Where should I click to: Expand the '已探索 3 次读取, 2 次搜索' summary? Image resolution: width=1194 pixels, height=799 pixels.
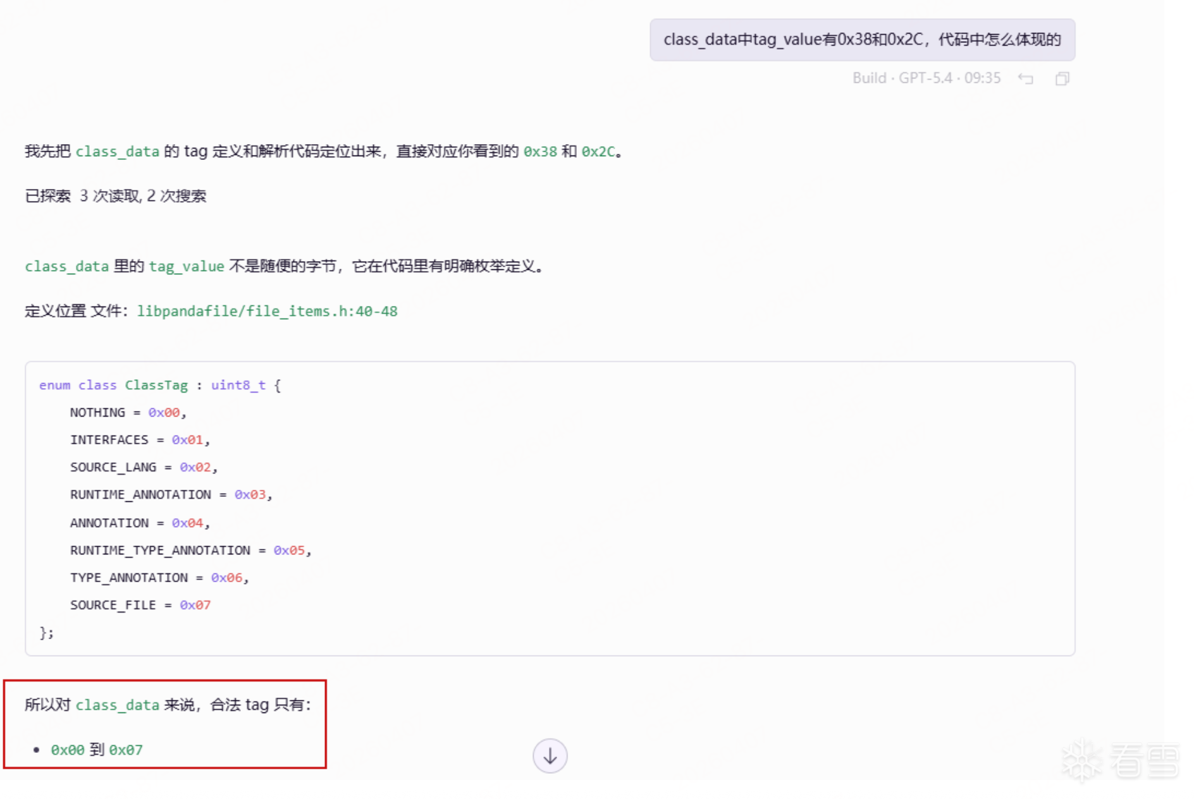coord(116,196)
